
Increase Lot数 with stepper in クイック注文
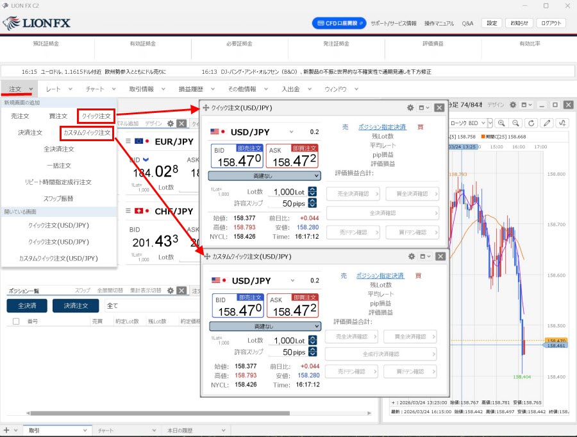(312, 189)
